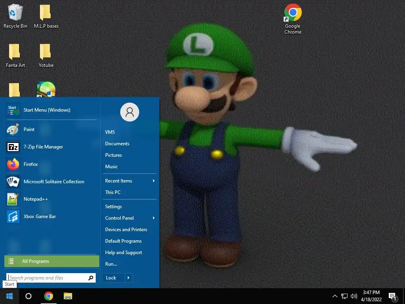Expand the All Programs list
The width and height of the screenshot is (405, 304).
coord(52,261)
